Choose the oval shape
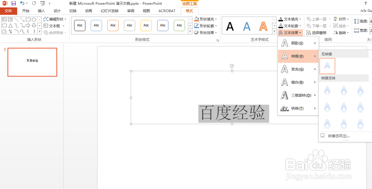Viewport: 372px width, 189px height. click(x=34, y=20)
